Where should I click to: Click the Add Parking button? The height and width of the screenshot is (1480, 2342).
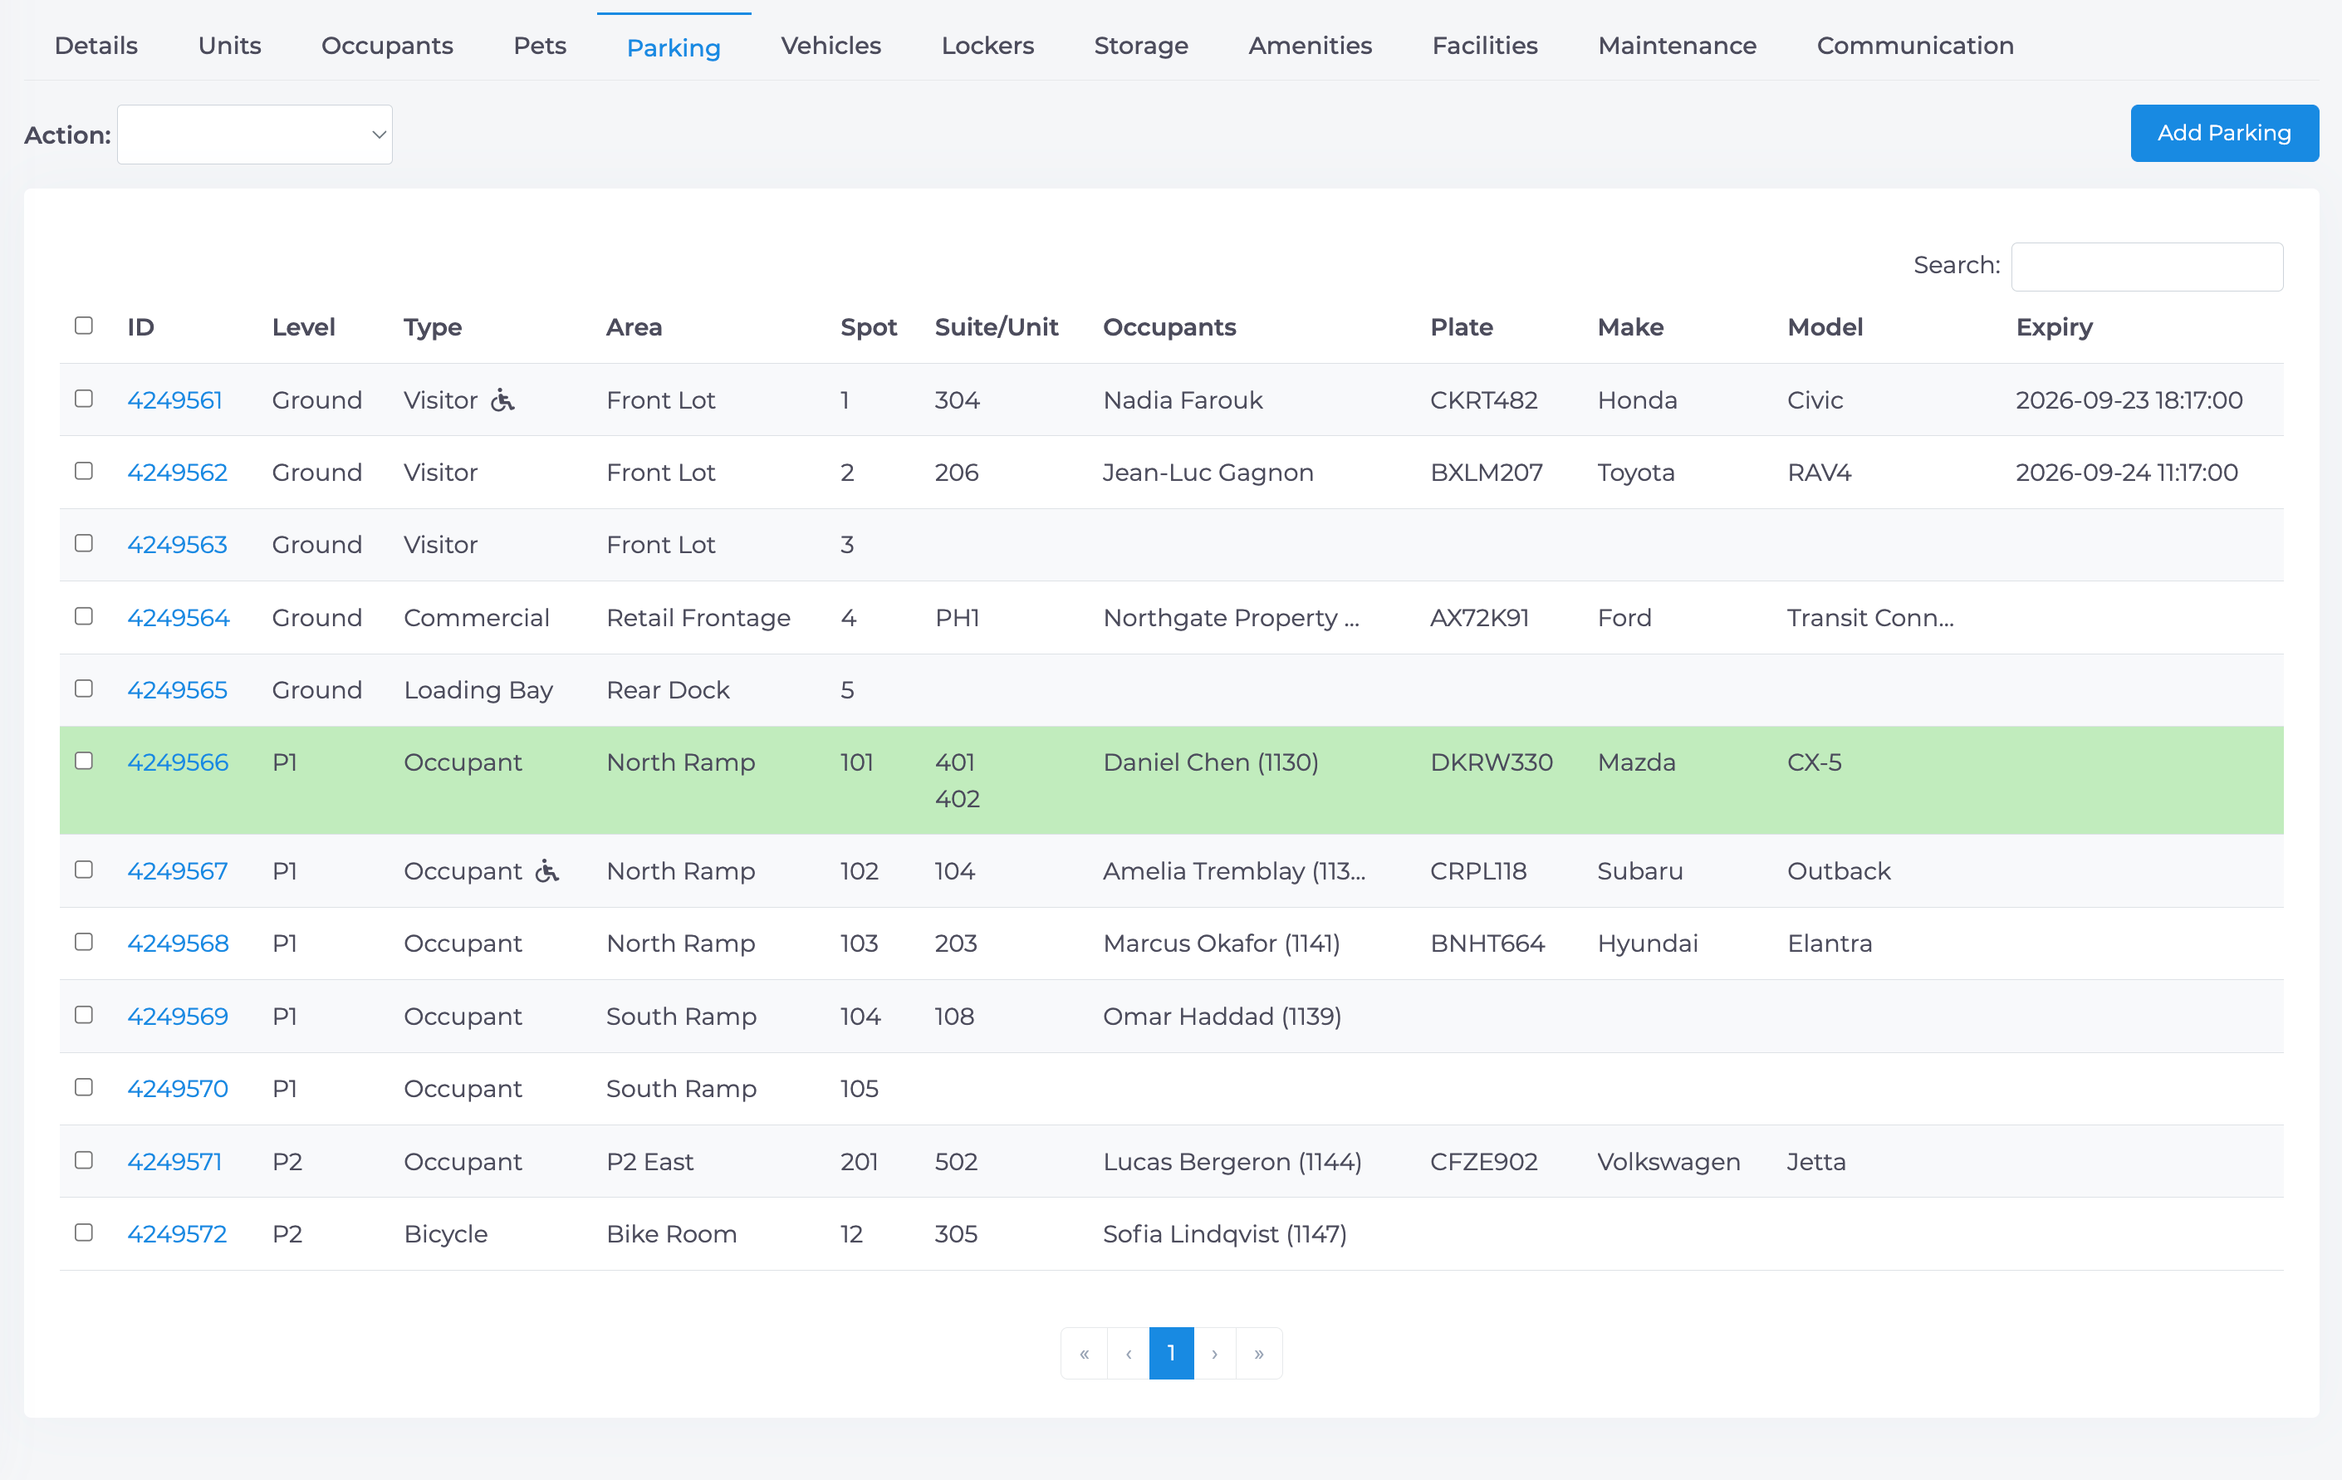point(2224,133)
